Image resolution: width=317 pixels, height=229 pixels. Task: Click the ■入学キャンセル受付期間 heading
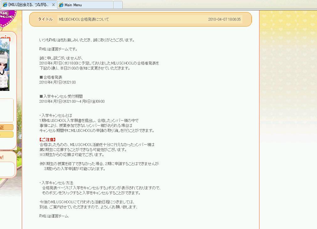(61, 96)
